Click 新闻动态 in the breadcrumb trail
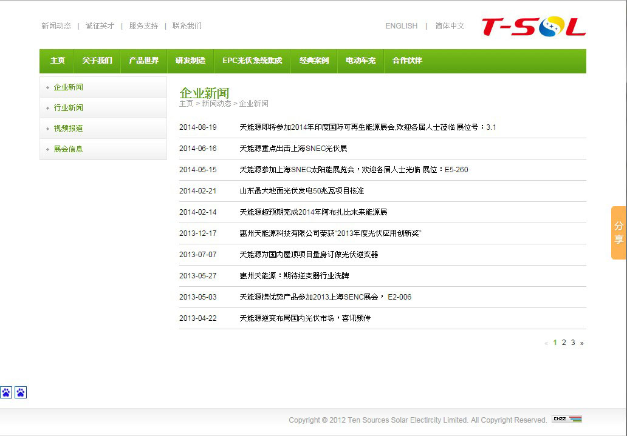This screenshot has width=627, height=436. [216, 104]
